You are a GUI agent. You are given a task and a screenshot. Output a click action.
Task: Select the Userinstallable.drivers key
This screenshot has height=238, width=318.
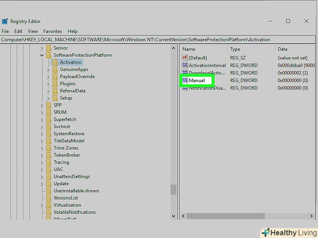(76, 190)
